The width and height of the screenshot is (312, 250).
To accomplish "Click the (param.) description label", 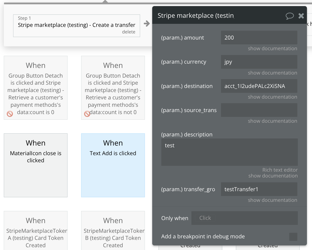I will (187, 135).
